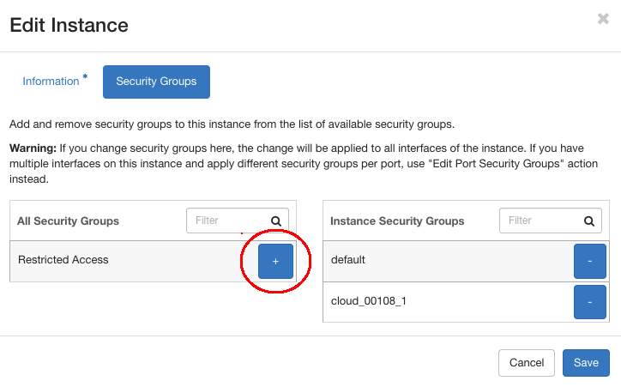This screenshot has height=387, width=621.
Task: Click the All Security Groups heading
Action: [x=68, y=221]
